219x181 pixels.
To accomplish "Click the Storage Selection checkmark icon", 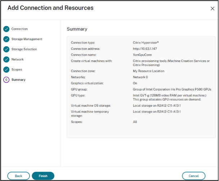I will pyautogui.click(x=6, y=49).
